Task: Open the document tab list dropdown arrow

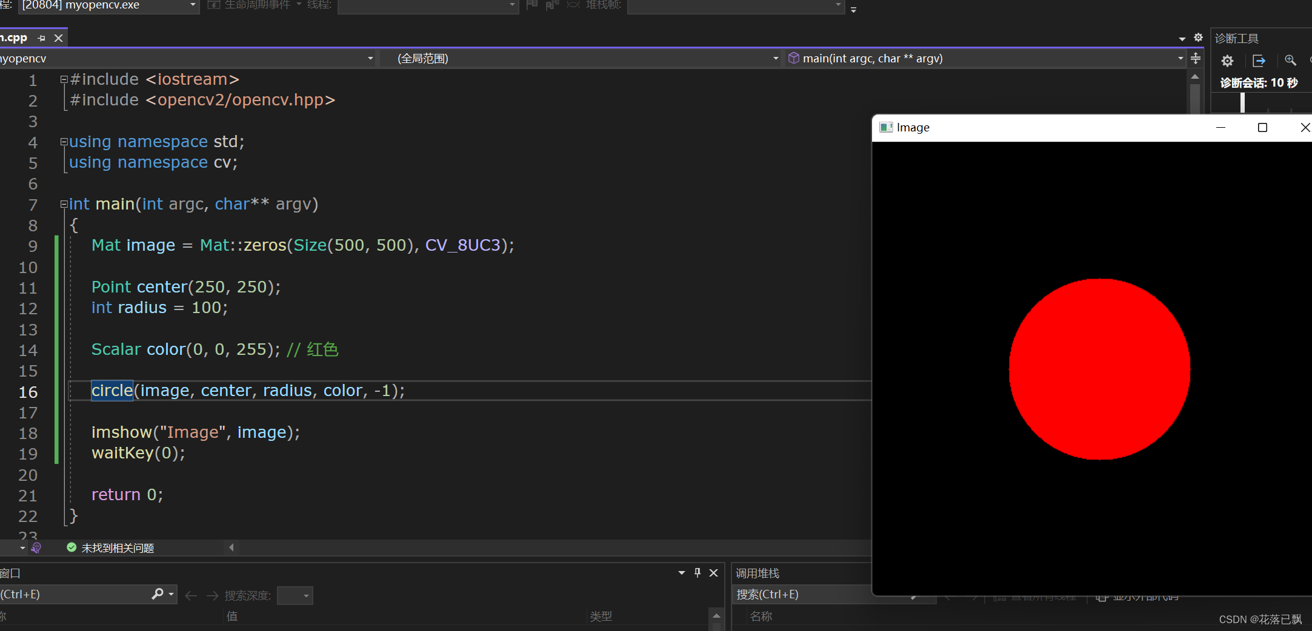Action: coord(1182,38)
